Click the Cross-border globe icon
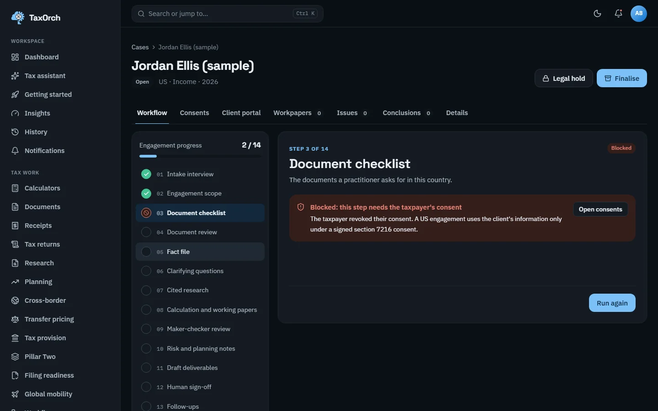 point(15,300)
